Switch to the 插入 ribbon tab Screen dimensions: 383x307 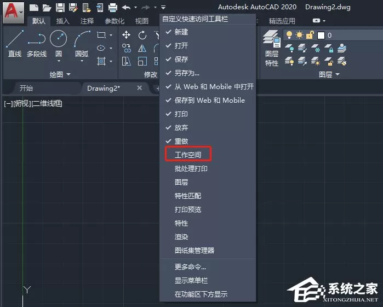click(63, 21)
